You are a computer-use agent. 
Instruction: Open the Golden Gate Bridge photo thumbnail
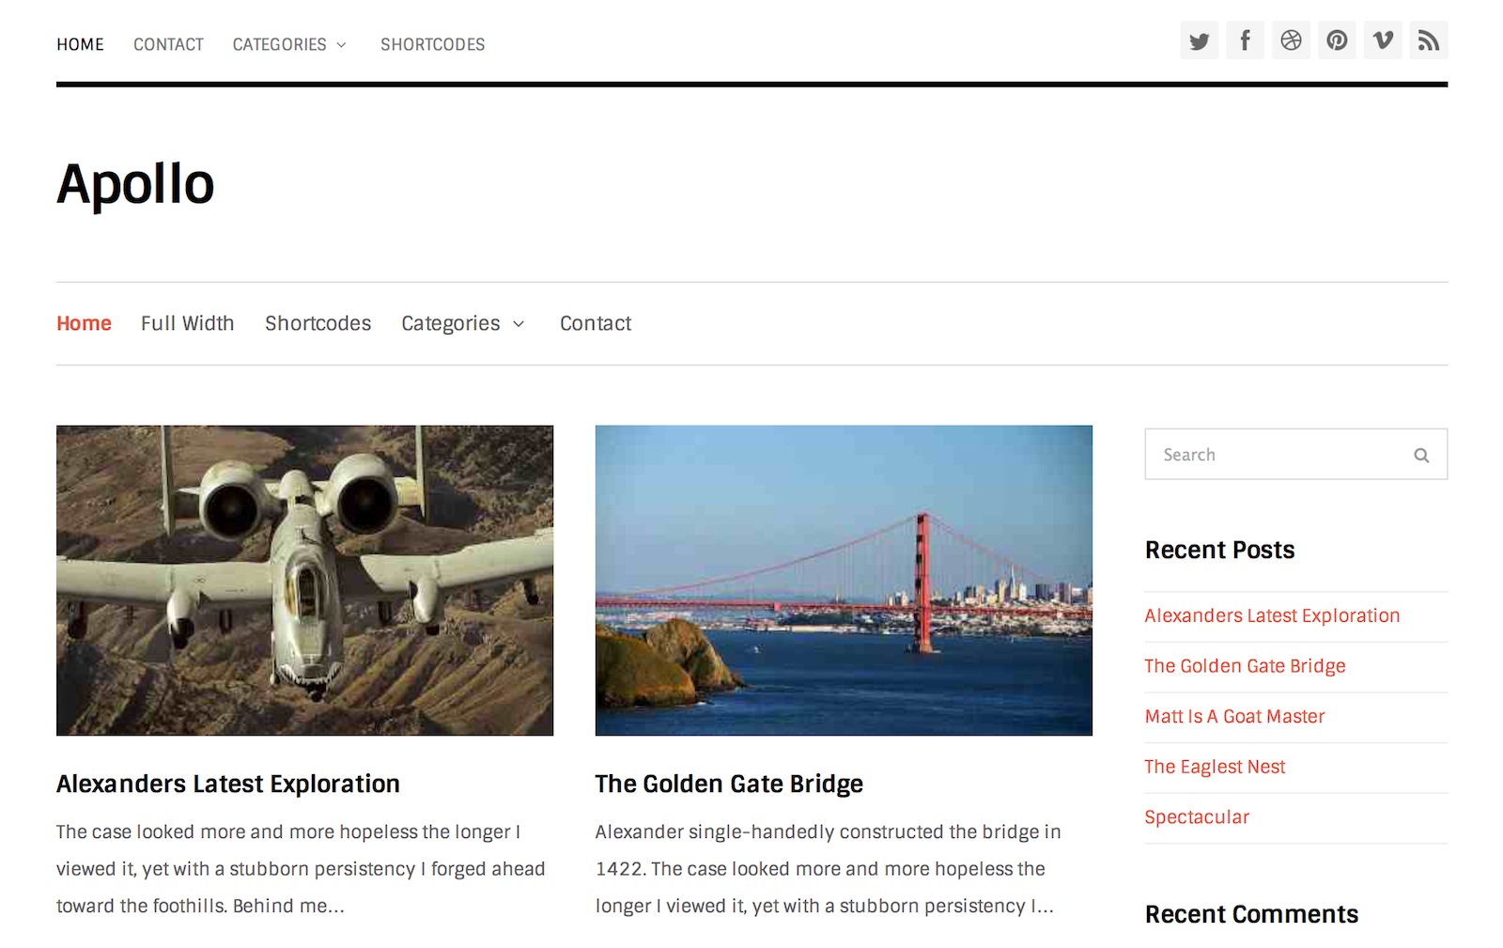[x=844, y=581]
